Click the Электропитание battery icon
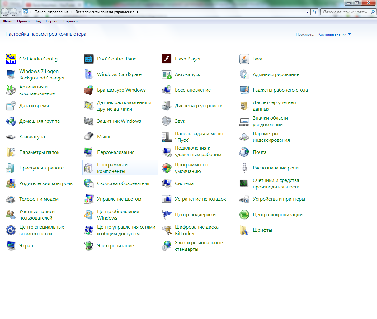Viewport: 377px width, 319px height. (89, 246)
